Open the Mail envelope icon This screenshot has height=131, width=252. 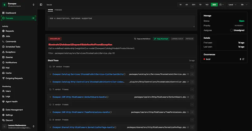[3, 68]
